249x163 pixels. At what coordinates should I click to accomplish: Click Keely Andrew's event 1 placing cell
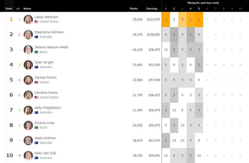point(166,140)
